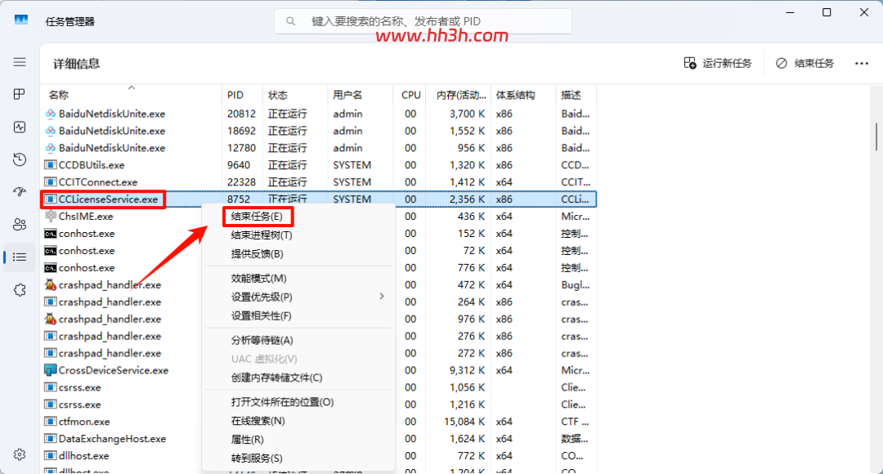Select the CCDBUtils.exe process name

92,165
